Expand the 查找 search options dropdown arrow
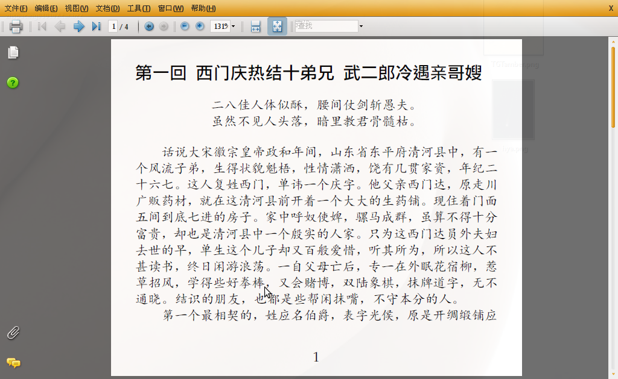Viewport: 618px width, 379px height. (x=361, y=27)
